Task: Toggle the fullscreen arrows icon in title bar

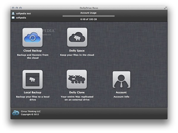Action: (x=165, y=8)
